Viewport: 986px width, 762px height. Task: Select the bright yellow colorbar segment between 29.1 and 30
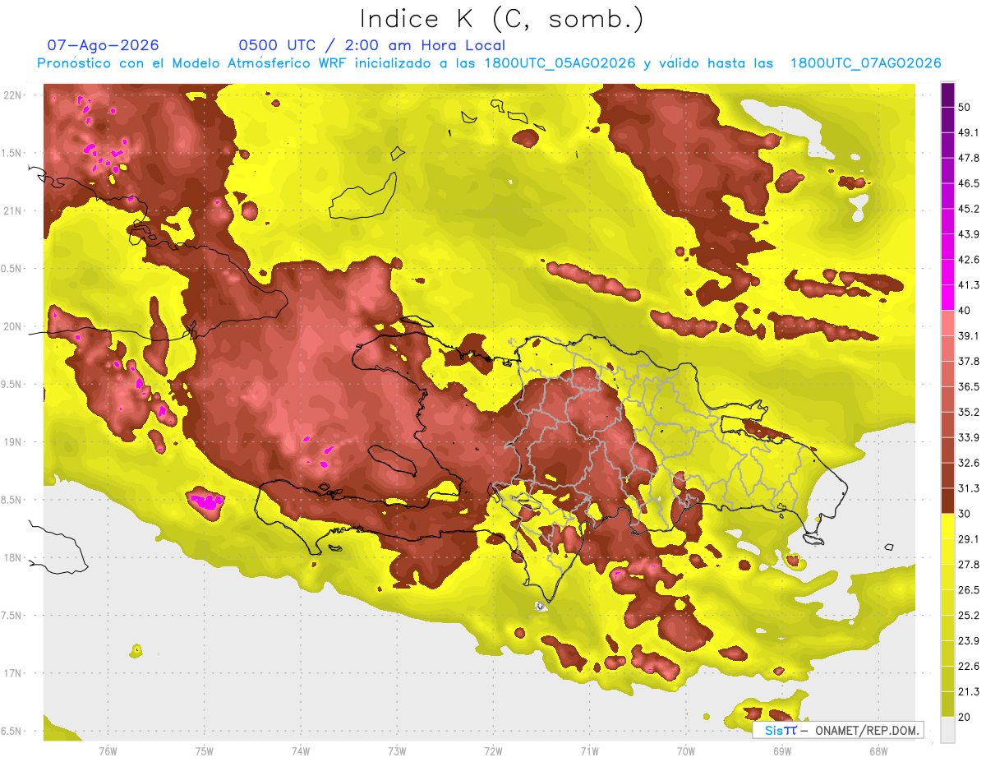tap(947, 526)
